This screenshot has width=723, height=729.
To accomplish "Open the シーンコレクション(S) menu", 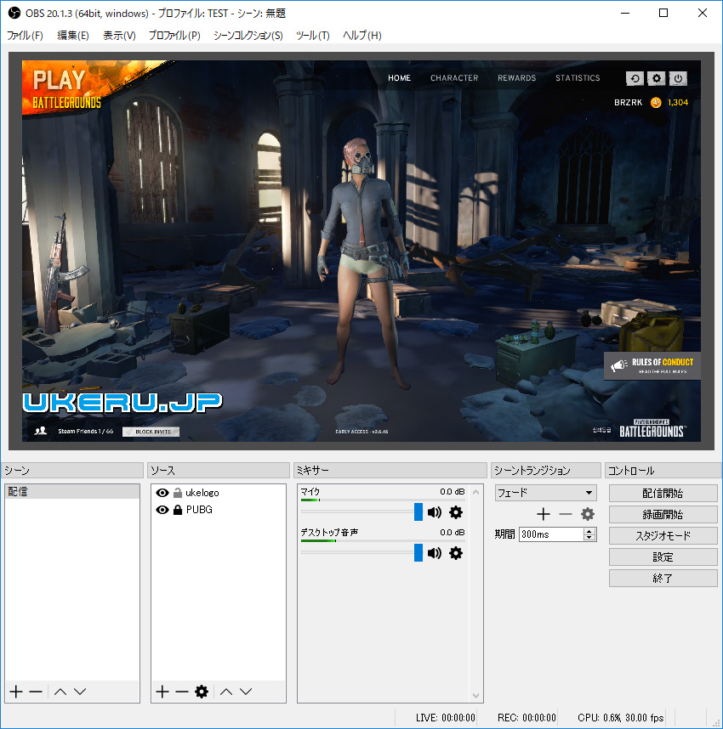I will [x=248, y=36].
